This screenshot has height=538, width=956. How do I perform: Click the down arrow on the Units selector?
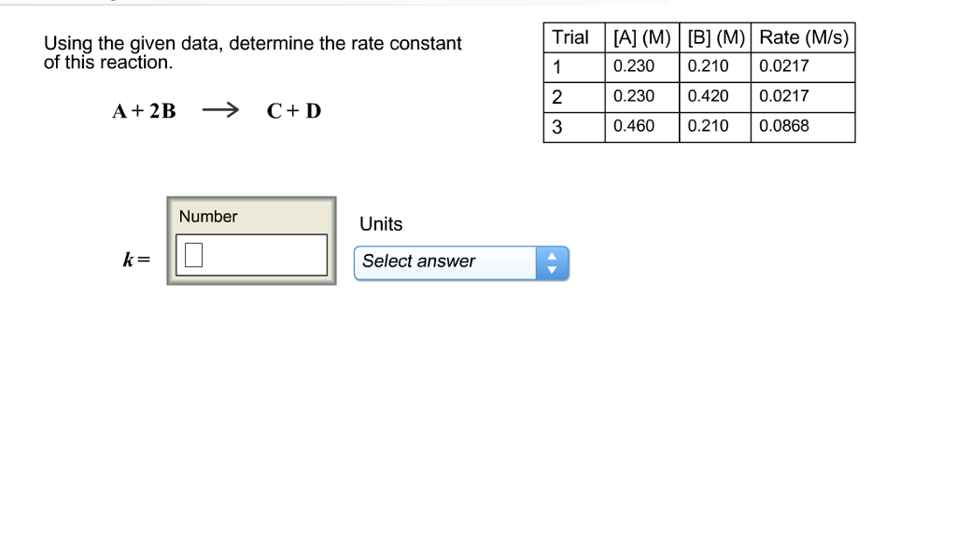(552, 268)
